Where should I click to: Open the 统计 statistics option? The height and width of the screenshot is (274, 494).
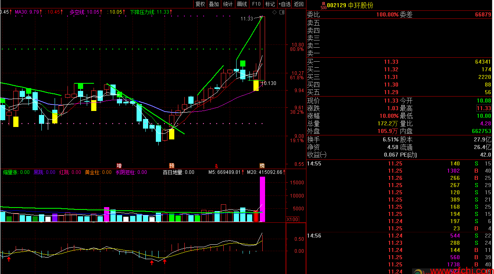228,4
